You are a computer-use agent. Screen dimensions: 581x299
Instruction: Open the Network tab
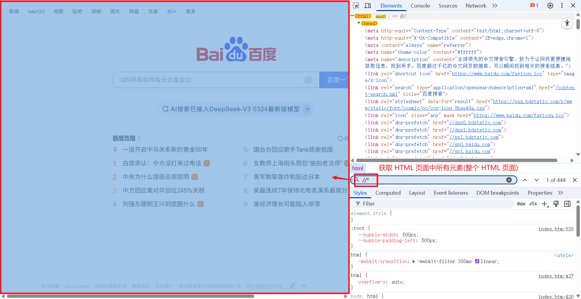coord(476,5)
